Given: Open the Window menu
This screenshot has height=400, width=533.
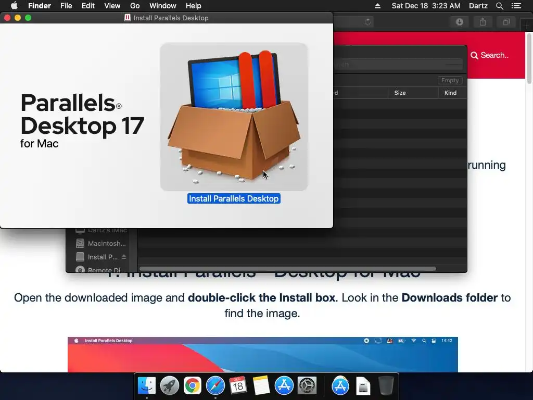Looking at the screenshot, I should (x=163, y=6).
